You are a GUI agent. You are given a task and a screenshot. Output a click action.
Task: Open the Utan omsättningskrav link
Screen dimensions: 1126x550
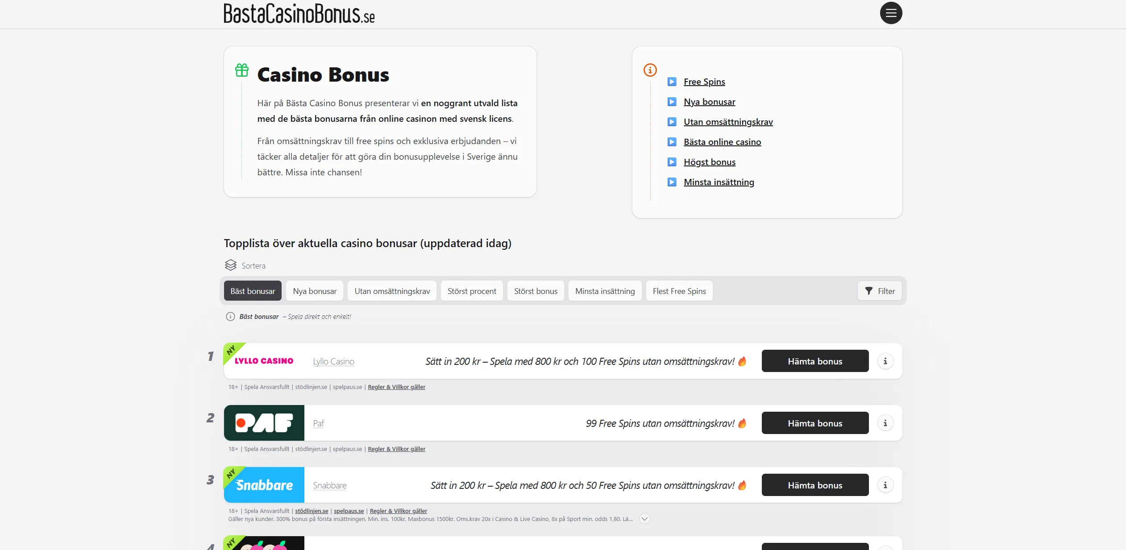coord(728,122)
